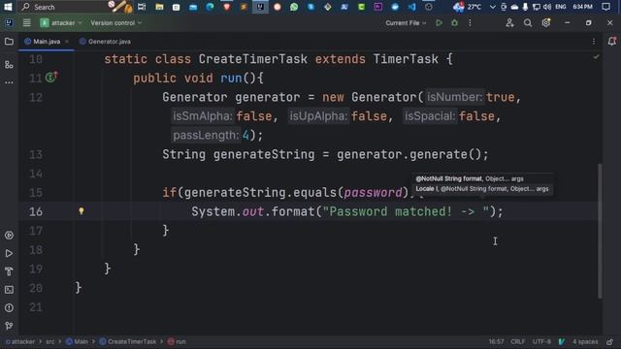621x349 pixels.
Task: Click the IntelliJ logo icon in title bar
Action: (9, 23)
